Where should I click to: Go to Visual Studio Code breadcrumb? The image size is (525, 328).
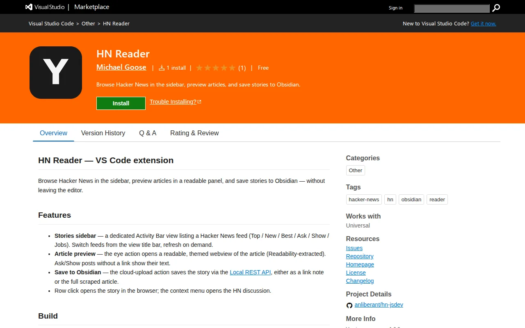tap(51, 23)
